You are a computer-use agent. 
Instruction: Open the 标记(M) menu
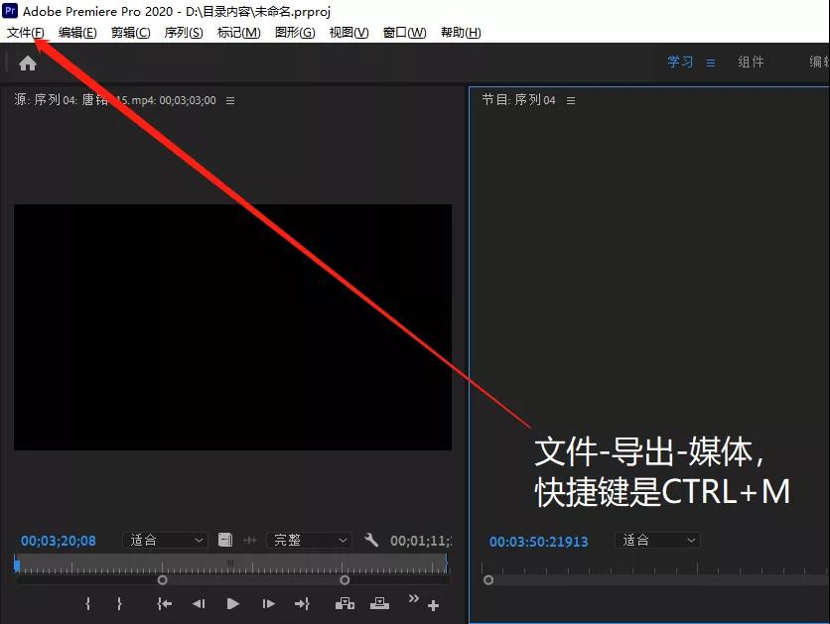(x=238, y=33)
